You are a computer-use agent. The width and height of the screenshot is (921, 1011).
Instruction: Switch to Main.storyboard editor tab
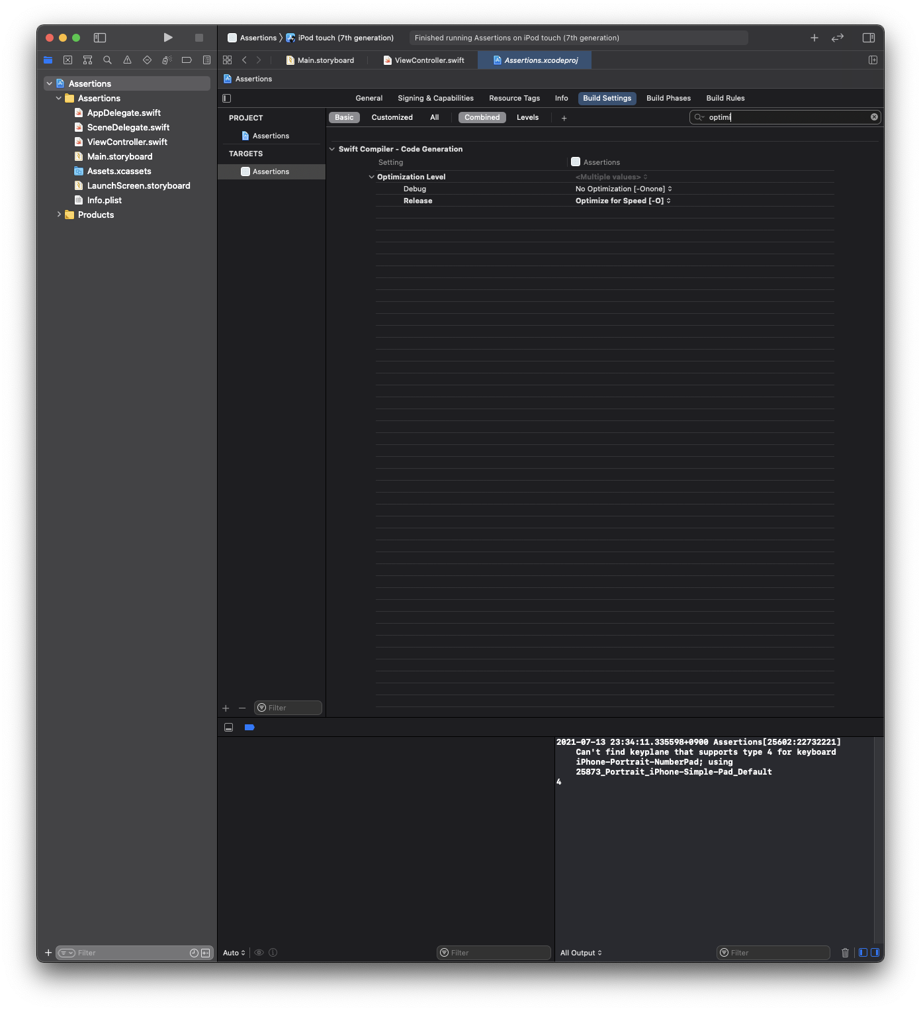[320, 60]
